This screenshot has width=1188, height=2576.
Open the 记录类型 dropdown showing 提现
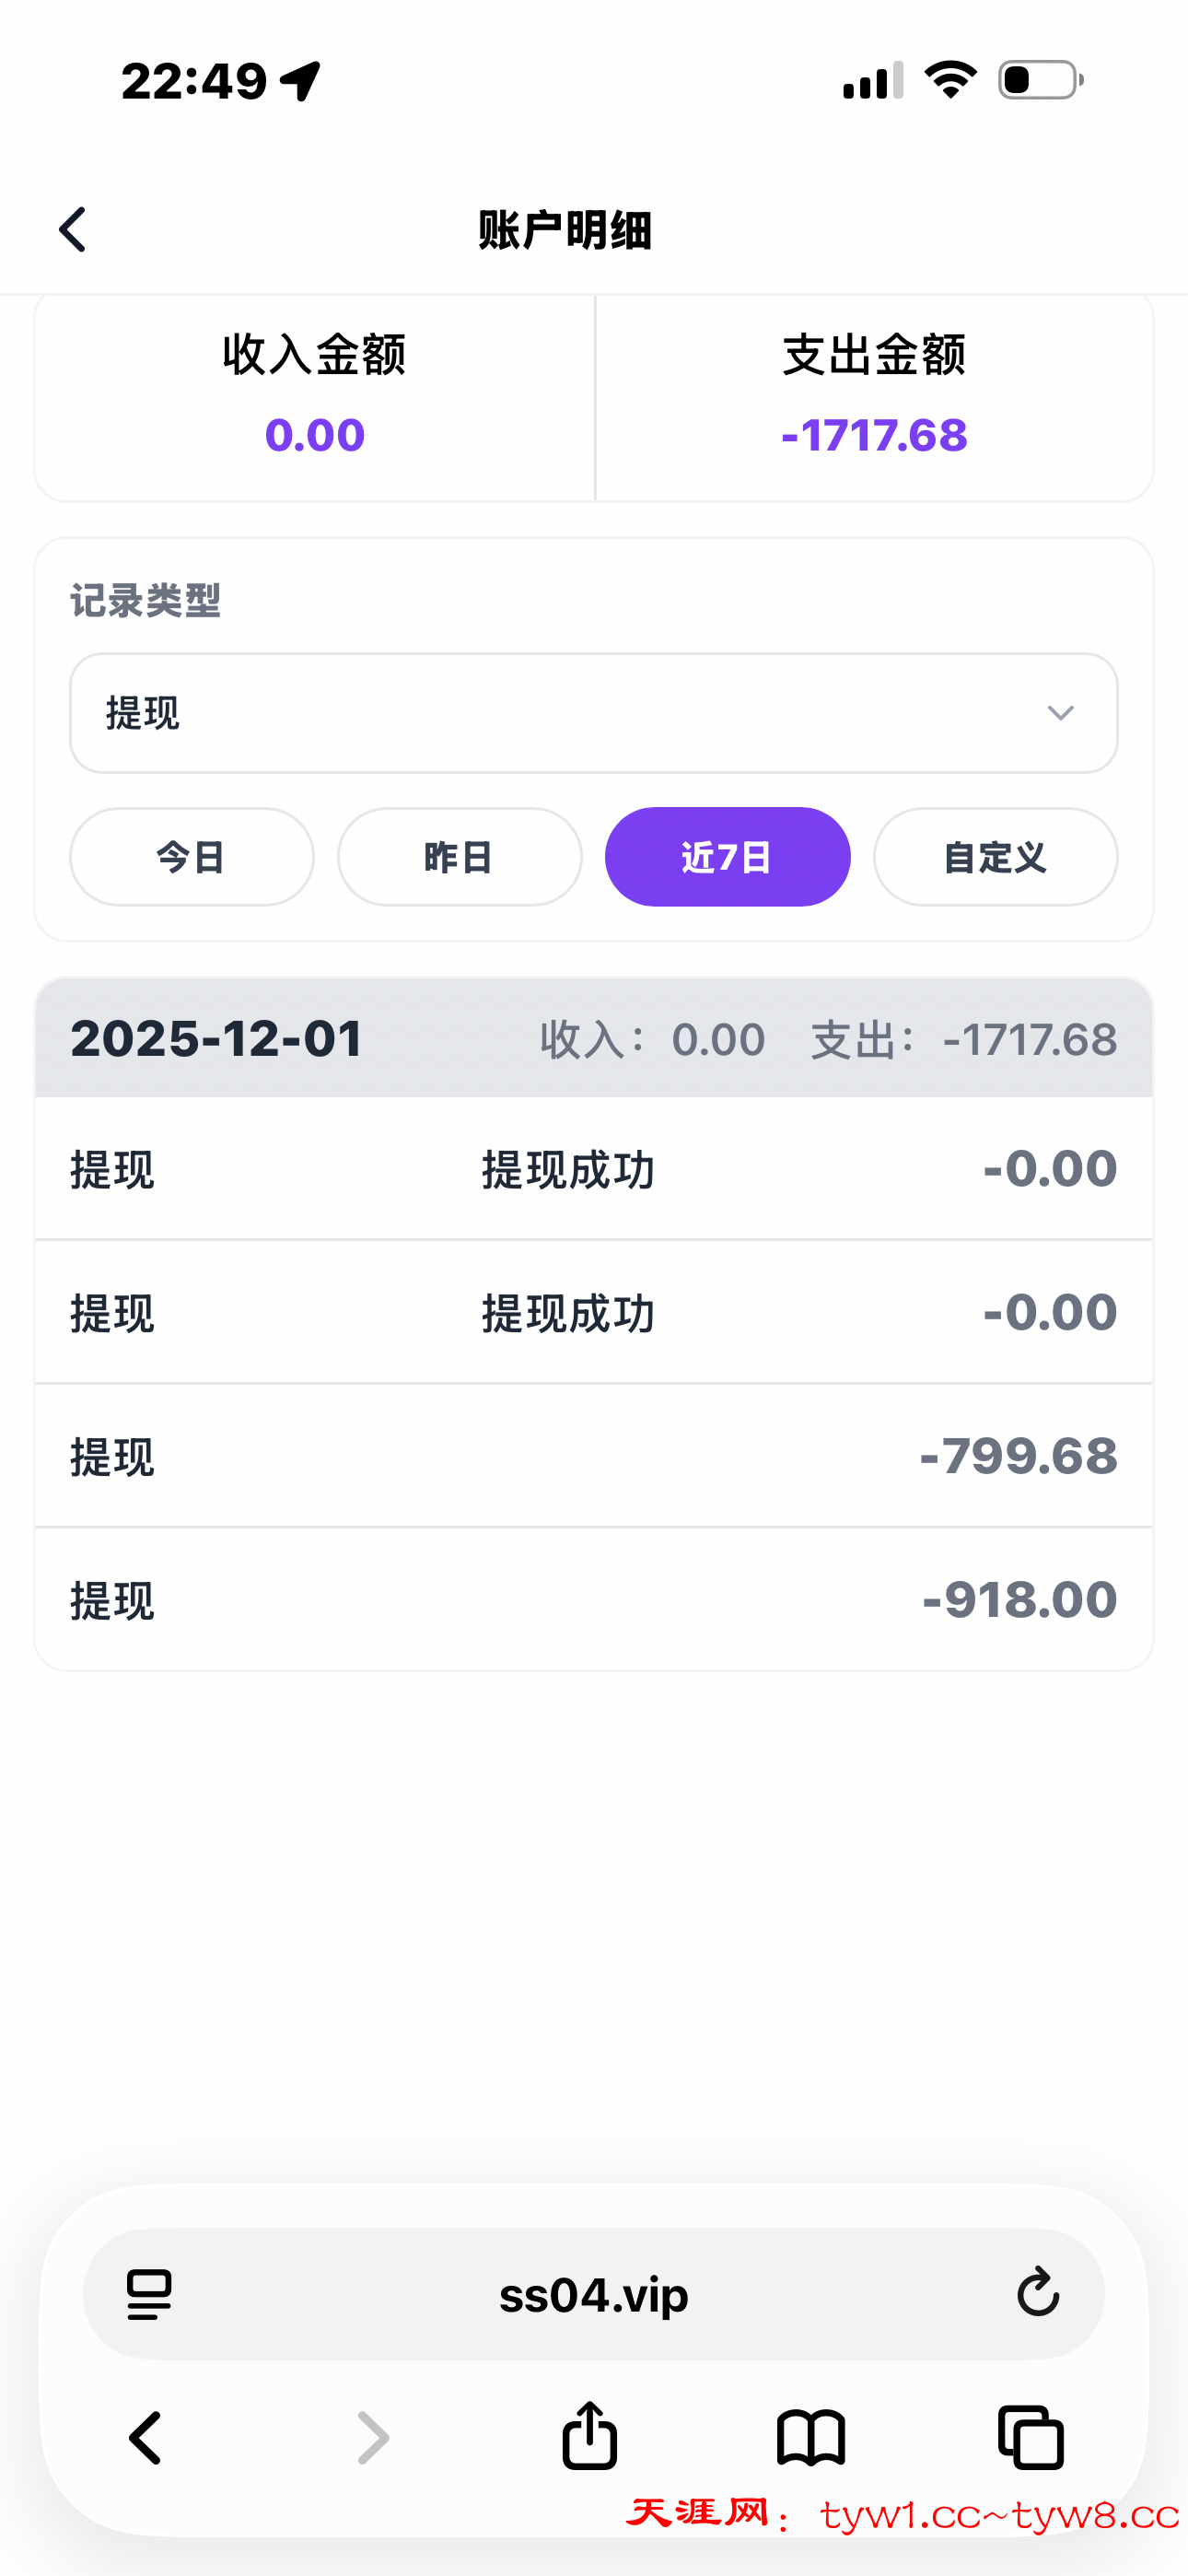594,713
